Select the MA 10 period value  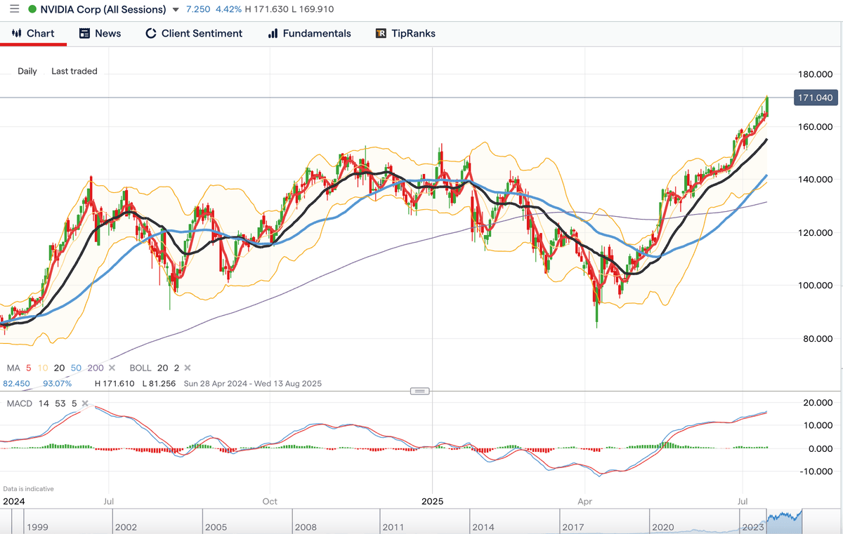[x=42, y=368]
